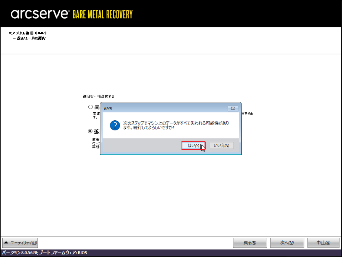Close the BMR dialog with X
342x257 pixels.
(x=233, y=108)
